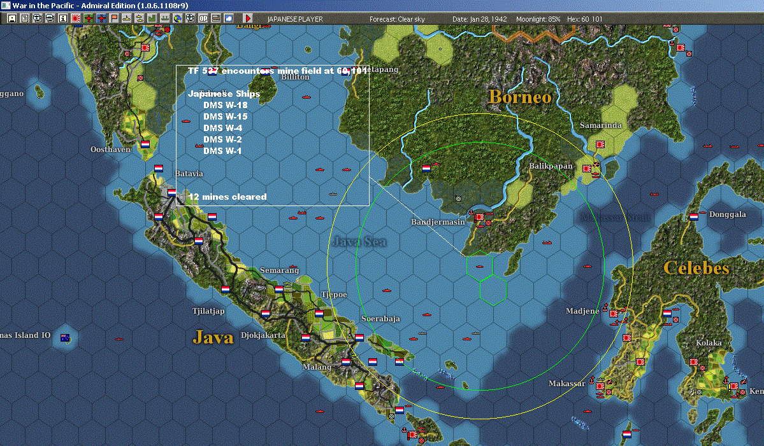Open the document list icon in toolbar
Viewport: 764px width, 446px height.
(25, 18)
